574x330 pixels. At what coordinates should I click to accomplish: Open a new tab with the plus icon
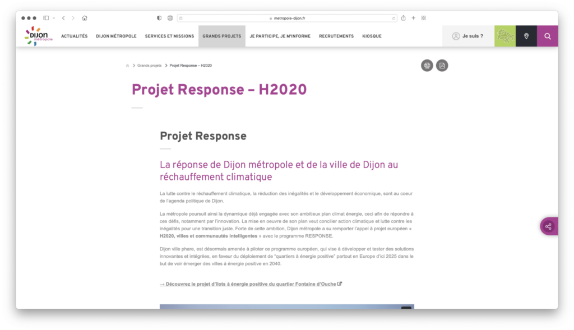(413, 18)
